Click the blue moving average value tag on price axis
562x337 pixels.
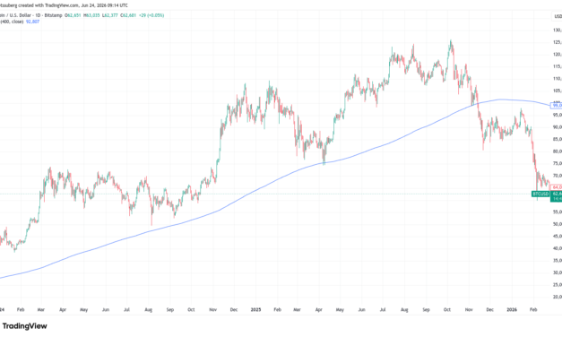click(x=557, y=106)
